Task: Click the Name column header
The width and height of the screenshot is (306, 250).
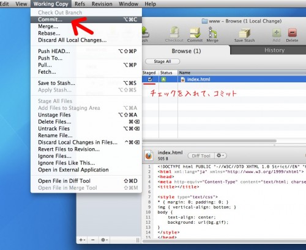Action: [x=242, y=73]
